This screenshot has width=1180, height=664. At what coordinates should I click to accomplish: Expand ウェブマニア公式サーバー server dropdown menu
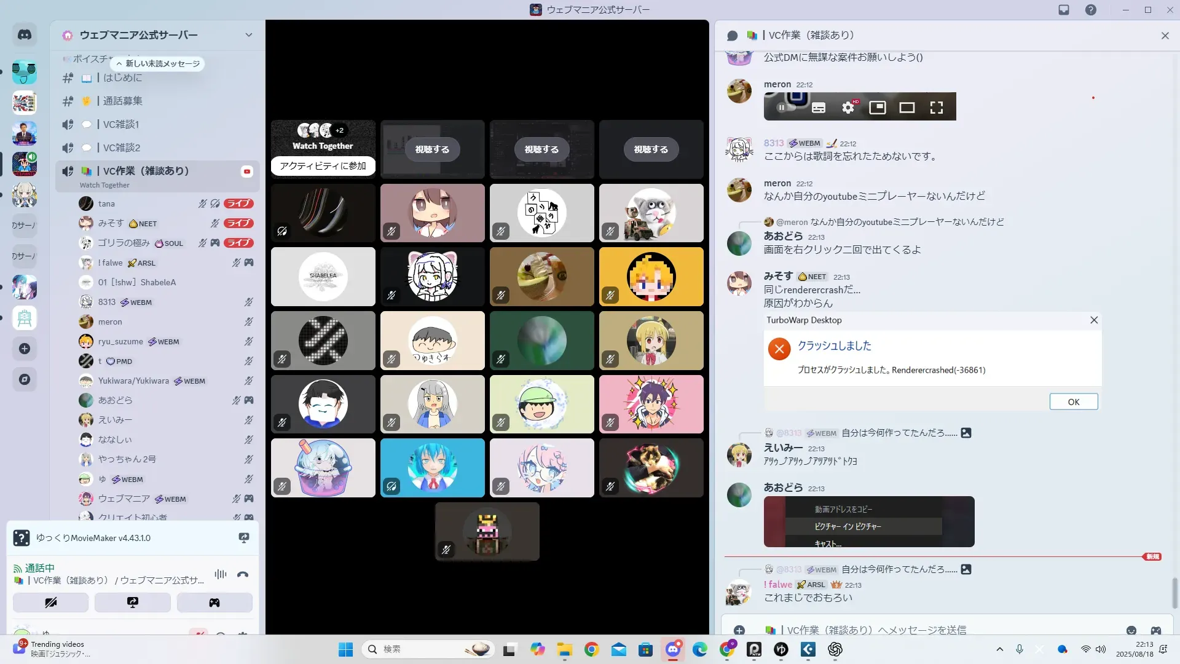point(248,35)
